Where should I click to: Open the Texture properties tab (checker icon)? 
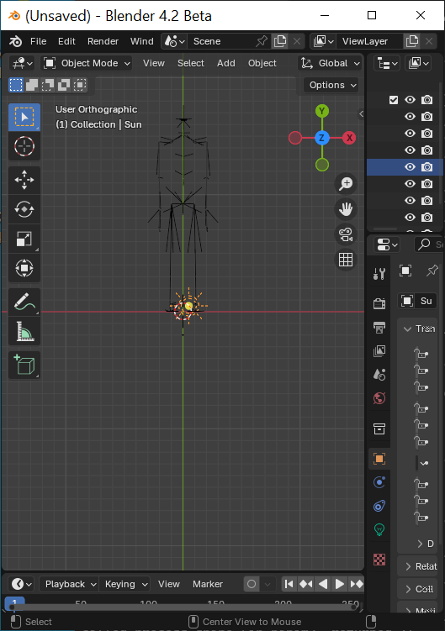pyautogui.click(x=379, y=560)
